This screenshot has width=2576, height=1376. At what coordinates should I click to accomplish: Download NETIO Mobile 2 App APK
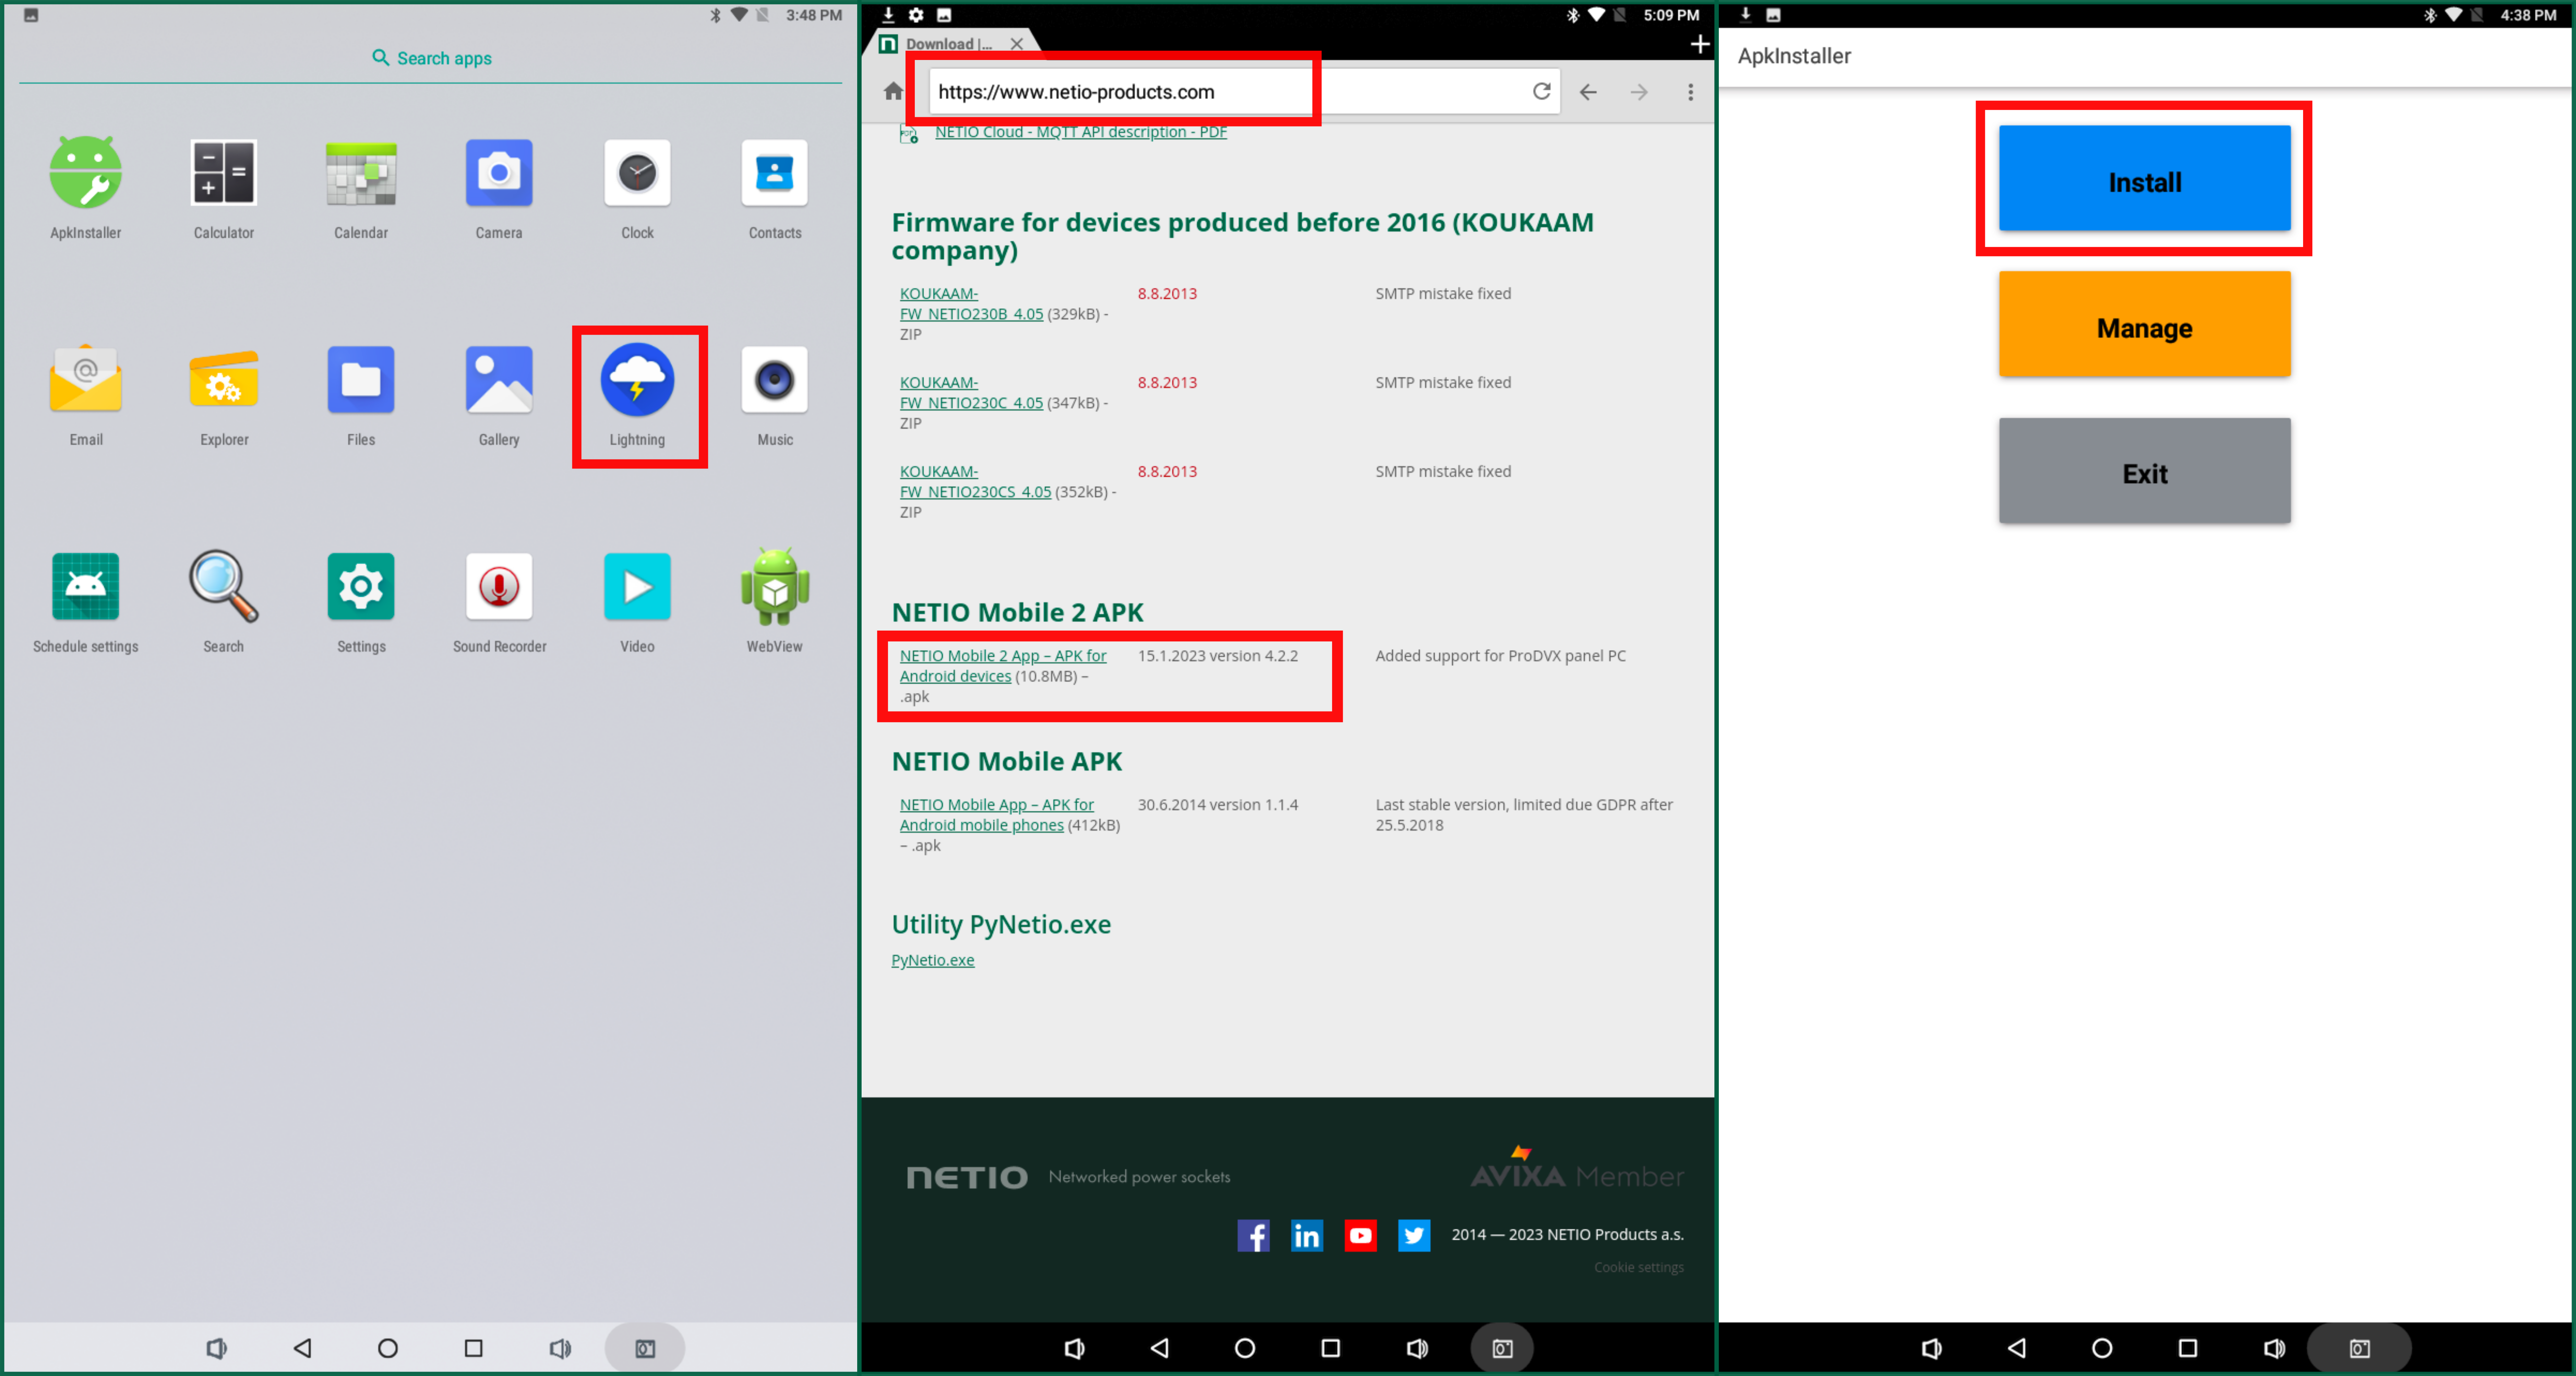pyautogui.click(x=1003, y=666)
